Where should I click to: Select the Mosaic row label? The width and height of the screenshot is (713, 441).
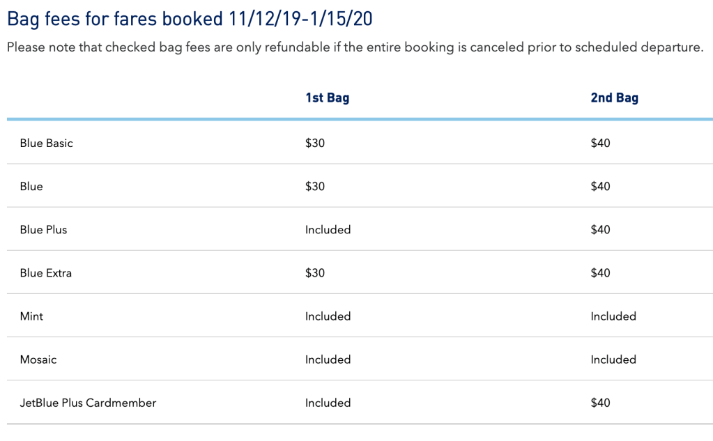click(x=38, y=359)
